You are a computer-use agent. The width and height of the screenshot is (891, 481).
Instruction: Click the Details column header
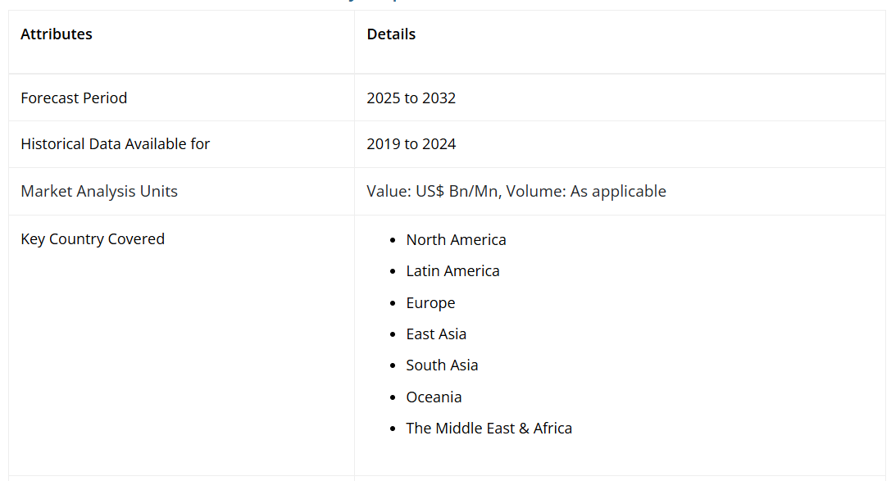(x=391, y=34)
